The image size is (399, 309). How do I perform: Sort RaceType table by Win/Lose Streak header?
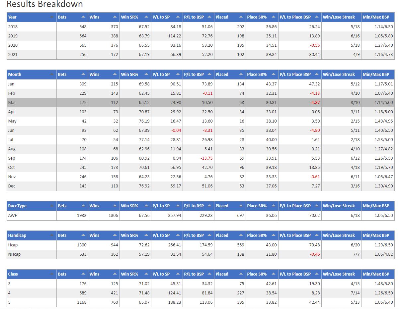339,206
